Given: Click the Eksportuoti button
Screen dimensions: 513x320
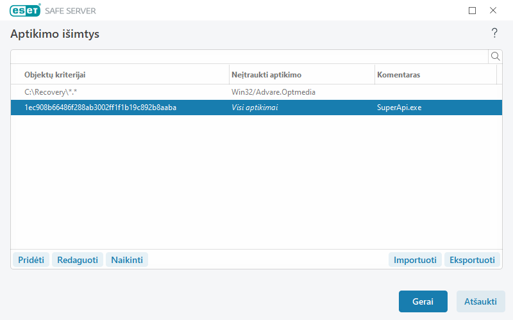Looking at the screenshot, I should (x=472, y=260).
